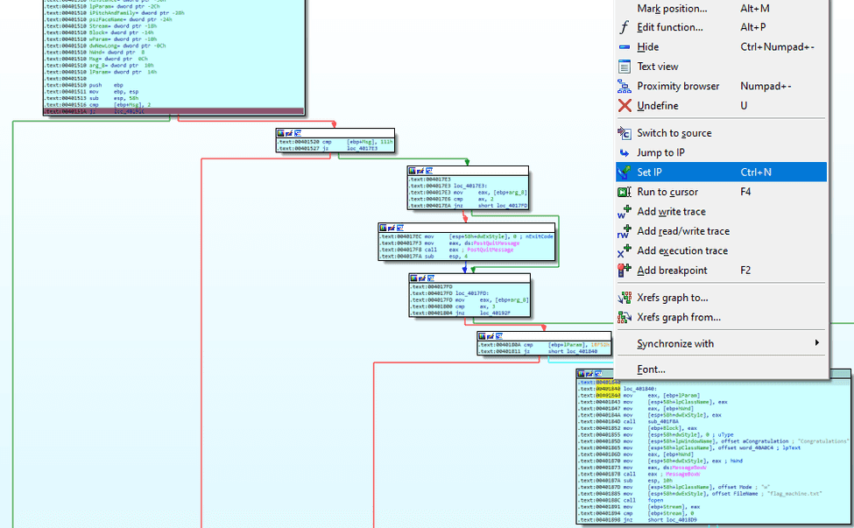
Task: Open the Font... settings
Action: point(651,370)
